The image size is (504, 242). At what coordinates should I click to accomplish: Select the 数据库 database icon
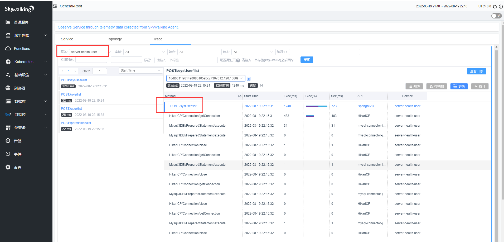coord(8,101)
